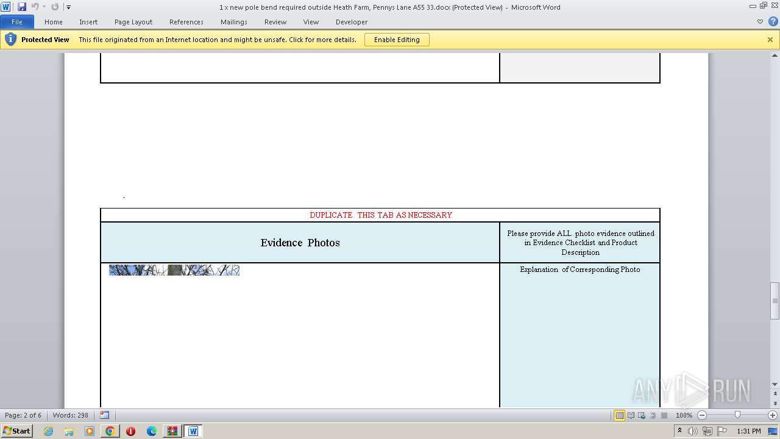The height and width of the screenshot is (439, 780).
Task: Open Windows Media Player from taskbar
Action: [90, 431]
